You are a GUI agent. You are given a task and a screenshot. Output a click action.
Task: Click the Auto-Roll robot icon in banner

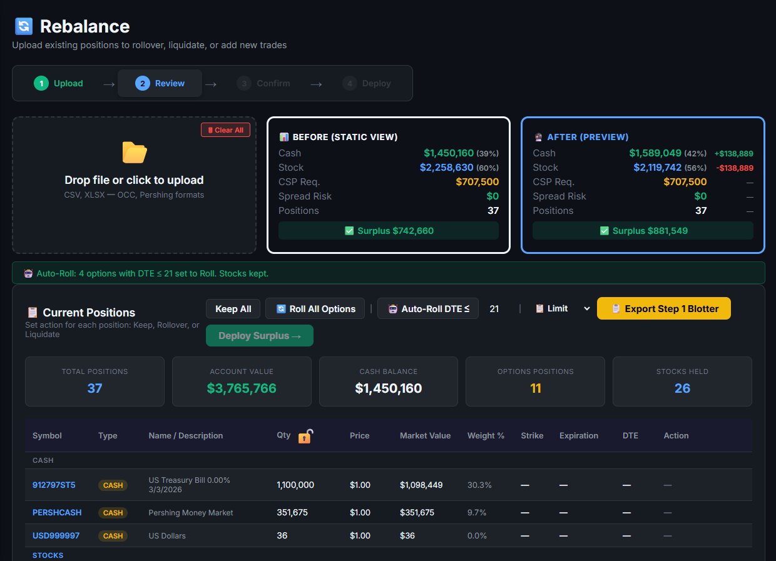(28, 273)
